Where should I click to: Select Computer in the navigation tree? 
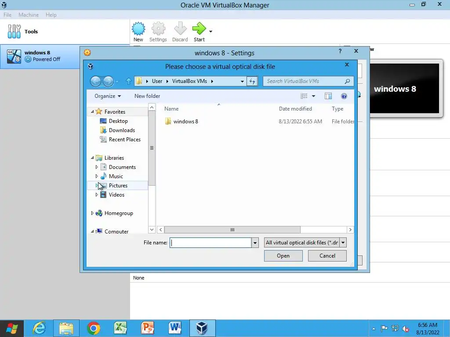point(116,231)
